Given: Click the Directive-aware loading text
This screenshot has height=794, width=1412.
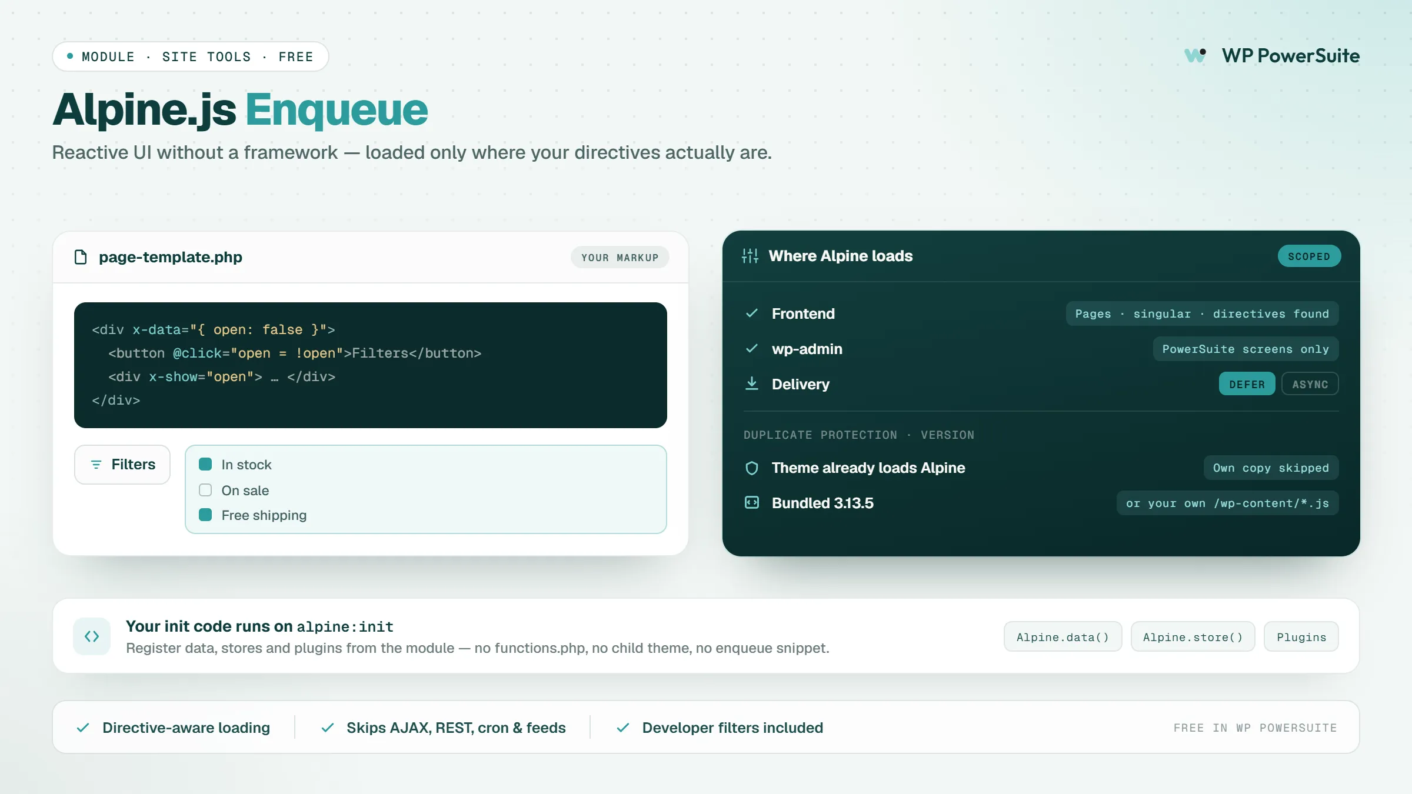Looking at the screenshot, I should pyautogui.click(x=186, y=728).
